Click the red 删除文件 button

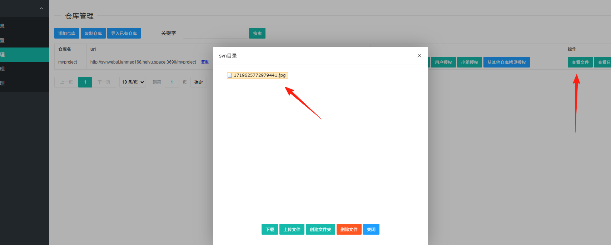coord(349,229)
